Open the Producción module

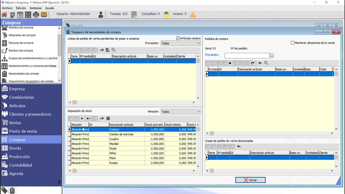[31, 157]
